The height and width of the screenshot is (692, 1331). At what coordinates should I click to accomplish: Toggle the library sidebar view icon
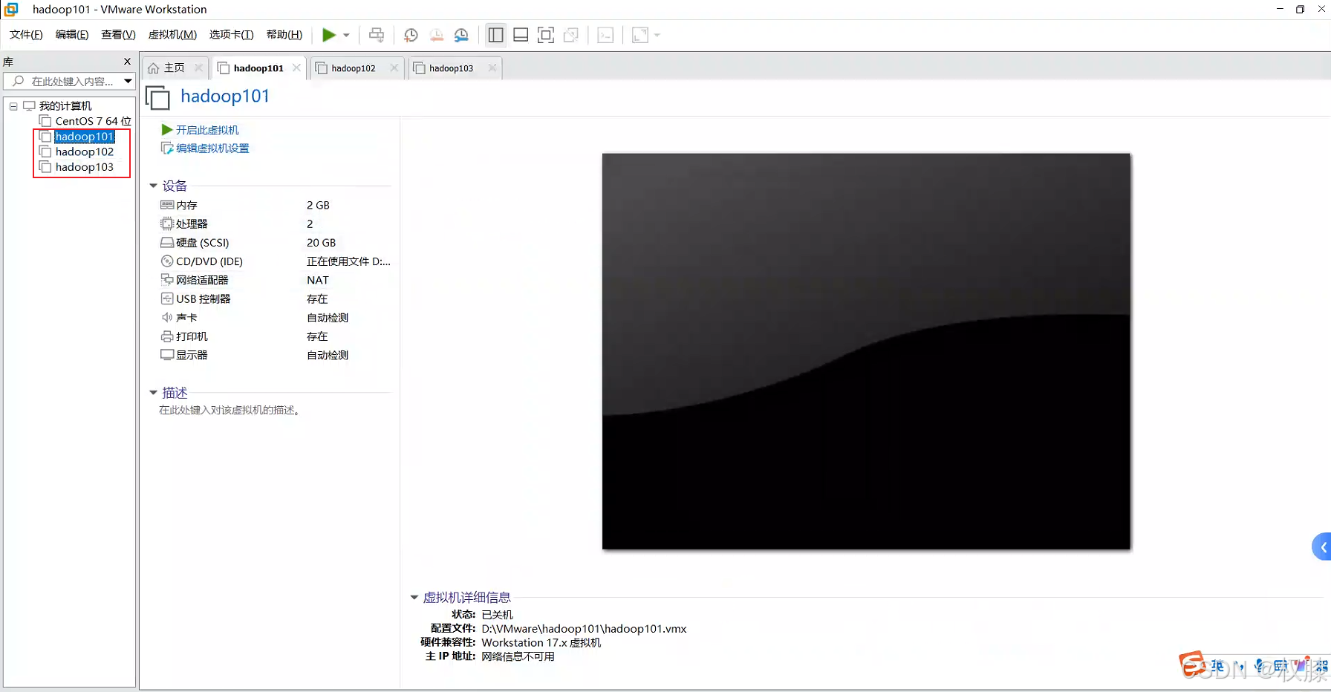(495, 35)
